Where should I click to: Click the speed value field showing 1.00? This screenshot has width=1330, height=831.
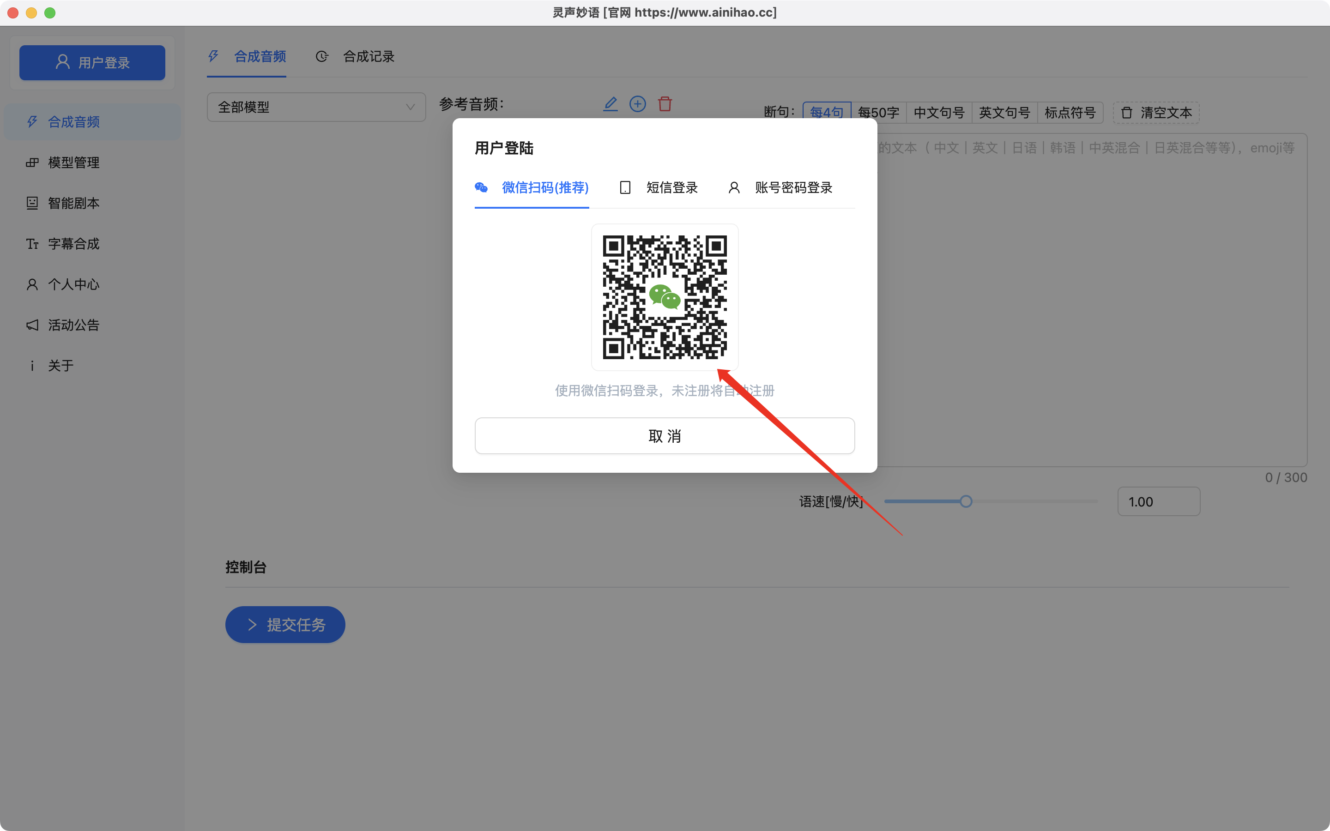(1159, 501)
